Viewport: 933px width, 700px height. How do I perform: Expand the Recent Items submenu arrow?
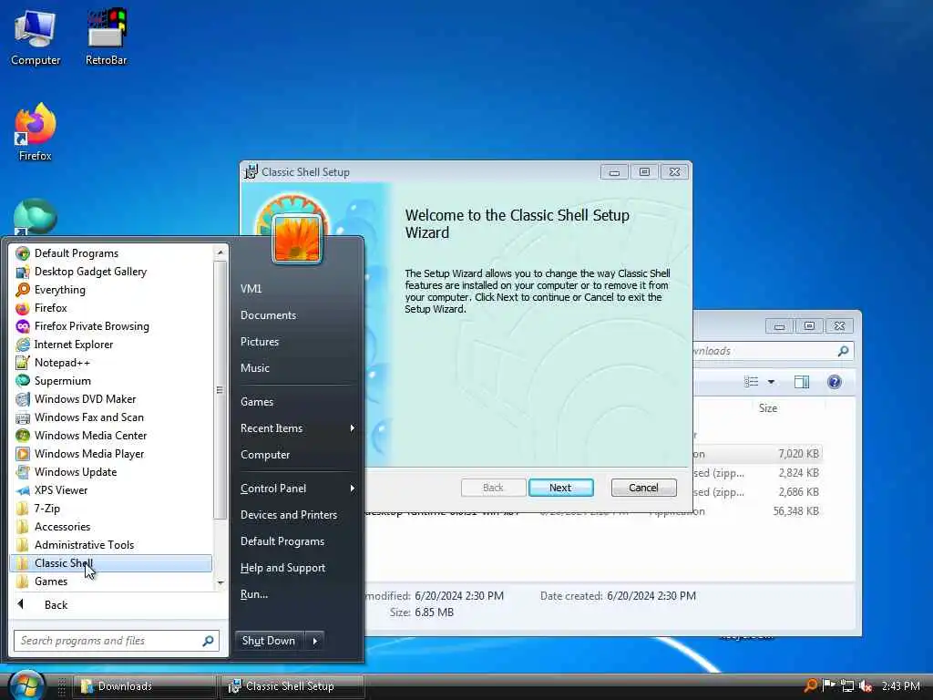click(x=353, y=428)
